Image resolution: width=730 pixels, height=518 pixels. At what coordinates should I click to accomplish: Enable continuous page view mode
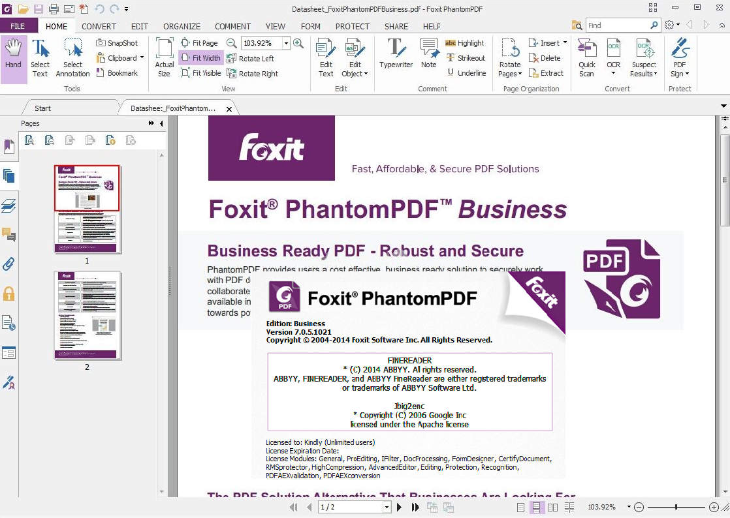[536, 508]
